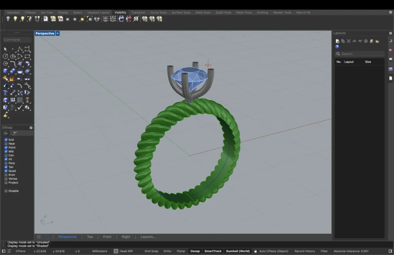
Task: Click the Layouts help question mark icon
Action: click(x=337, y=47)
